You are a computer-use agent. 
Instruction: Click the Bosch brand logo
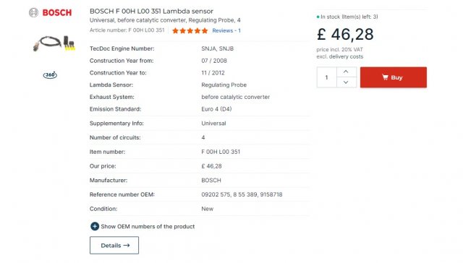click(x=50, y=12)
